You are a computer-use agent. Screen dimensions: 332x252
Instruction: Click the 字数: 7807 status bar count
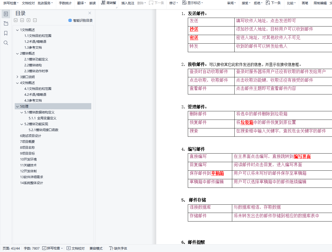[x=32, y=248]
